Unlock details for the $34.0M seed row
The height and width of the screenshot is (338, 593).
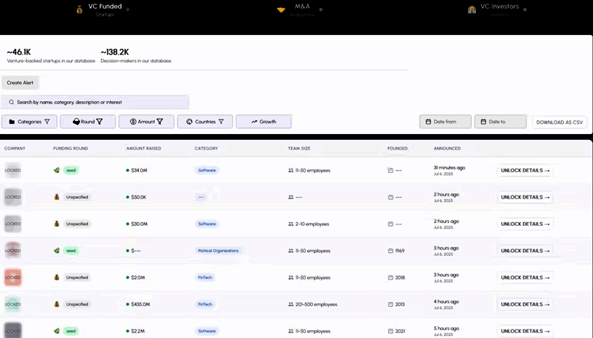click(x=525, y=170)
